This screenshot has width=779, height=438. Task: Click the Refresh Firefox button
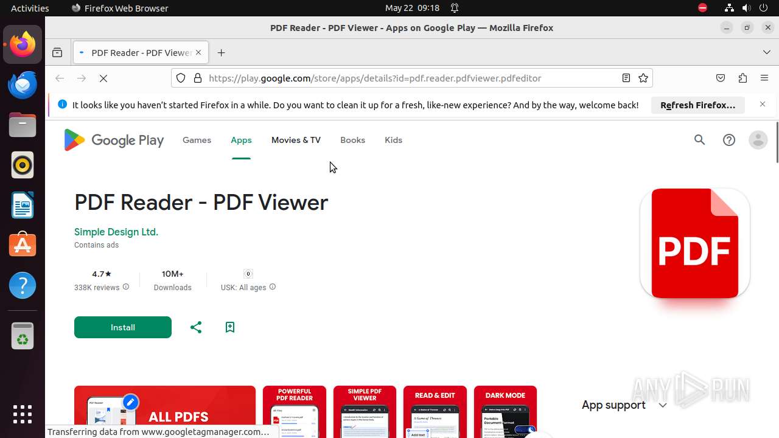click(698, 105)
